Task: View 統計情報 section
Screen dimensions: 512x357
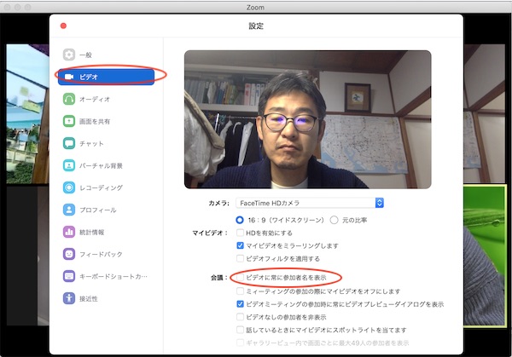Action: coord(92,232)
